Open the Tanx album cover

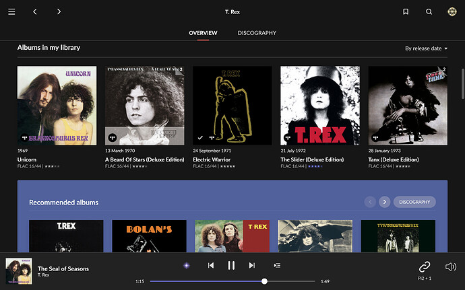[x=408, y=106]
